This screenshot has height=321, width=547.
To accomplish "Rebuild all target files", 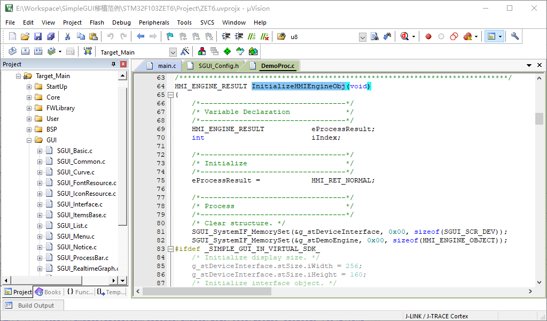I will point(38,52).
